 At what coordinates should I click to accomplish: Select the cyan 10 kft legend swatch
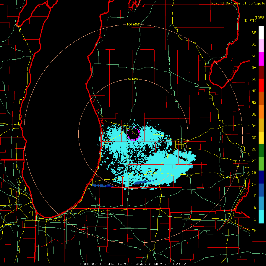[261, 217]
